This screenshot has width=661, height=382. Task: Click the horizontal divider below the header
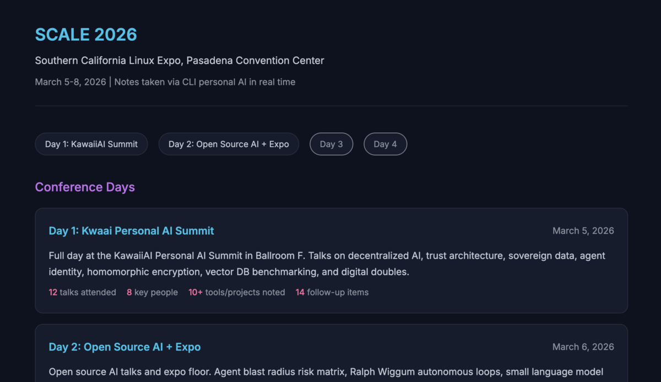tap(331, 105)
